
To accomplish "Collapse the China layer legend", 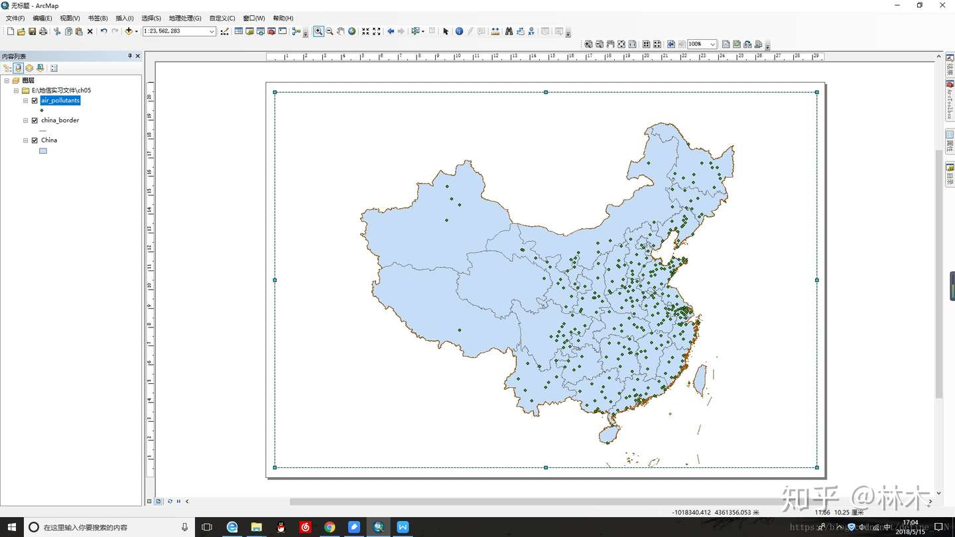I will tap(26, 141).
